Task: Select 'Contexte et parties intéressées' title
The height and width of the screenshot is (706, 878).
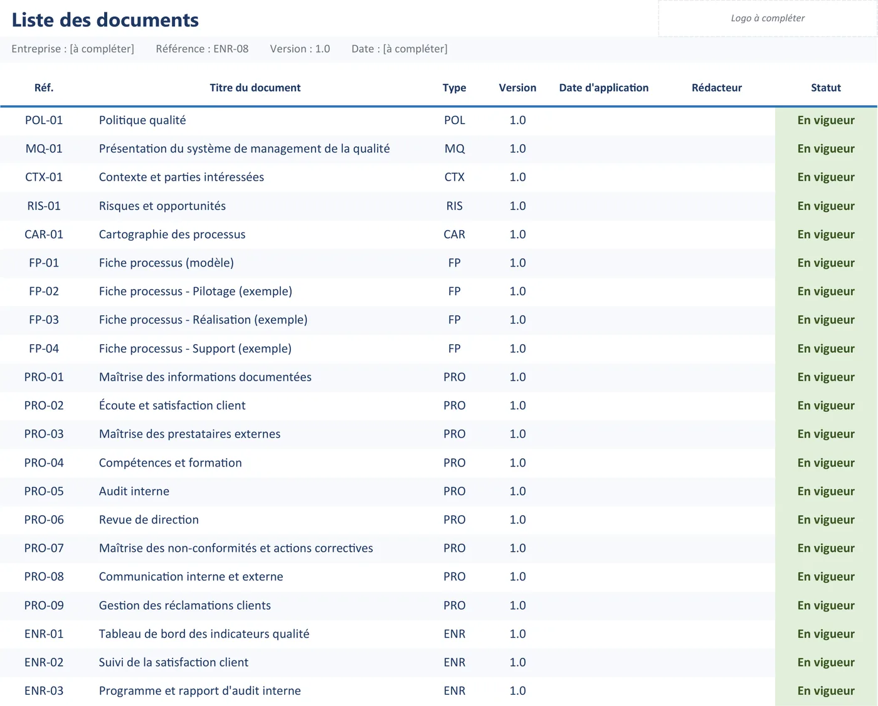Action: [x=181, y=177]
